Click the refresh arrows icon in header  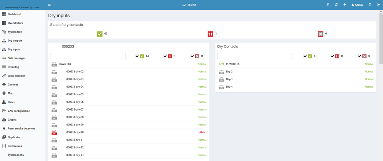[336, 4]
